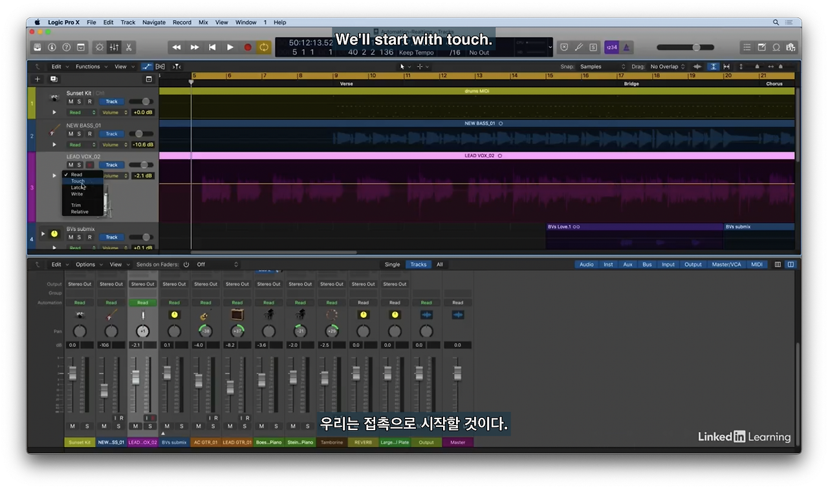This screenshot has height=489, width=828.
Task: Open the Snap Samples dropdown
Action: [603, 67]
